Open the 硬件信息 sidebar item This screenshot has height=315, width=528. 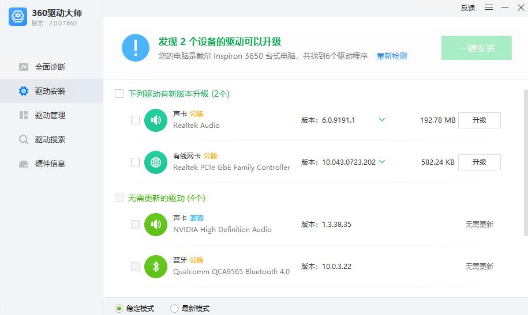click(50, 164)
